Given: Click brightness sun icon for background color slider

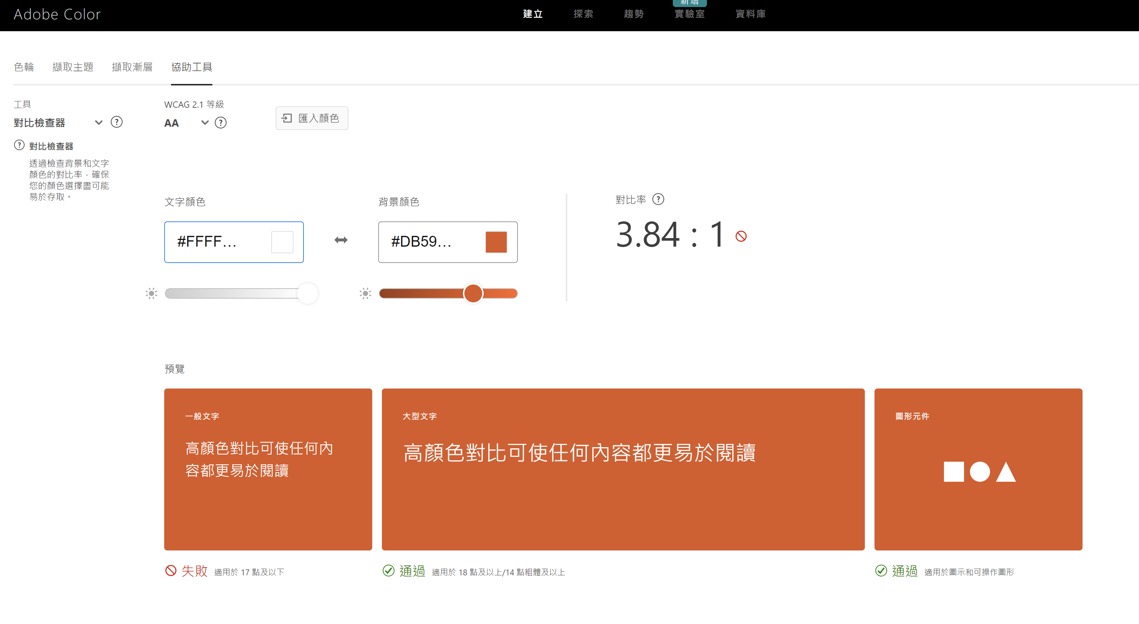Looking at the screenshot, I should [365, 293].
